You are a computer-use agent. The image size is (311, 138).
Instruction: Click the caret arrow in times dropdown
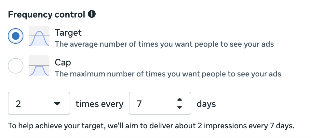click(57, 104)
